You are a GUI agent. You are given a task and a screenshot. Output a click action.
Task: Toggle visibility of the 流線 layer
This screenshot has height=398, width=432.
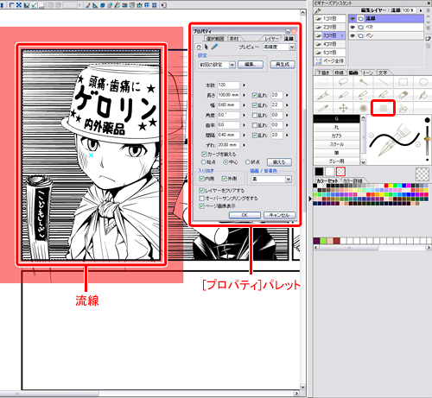(353, 19)
